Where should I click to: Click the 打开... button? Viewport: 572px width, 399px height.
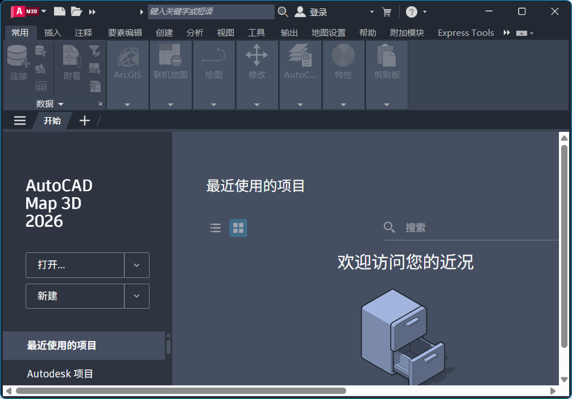point(74,265)
